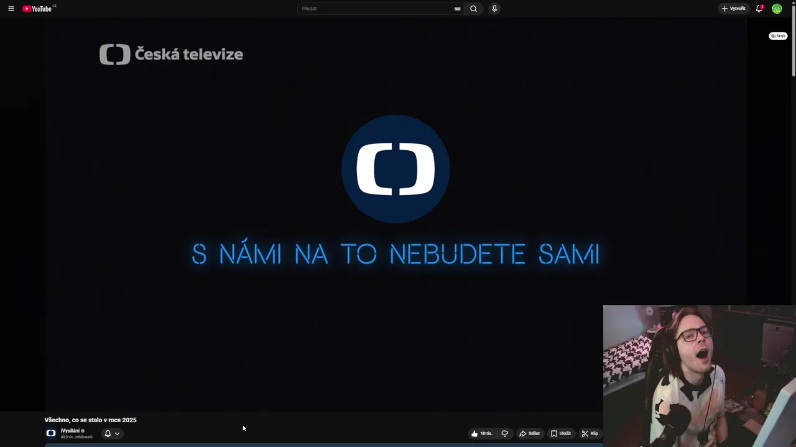Like the video with thumbs up

(x=482, y=433)
